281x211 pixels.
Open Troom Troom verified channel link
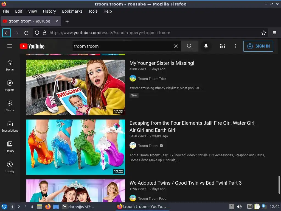pos(148,146)
